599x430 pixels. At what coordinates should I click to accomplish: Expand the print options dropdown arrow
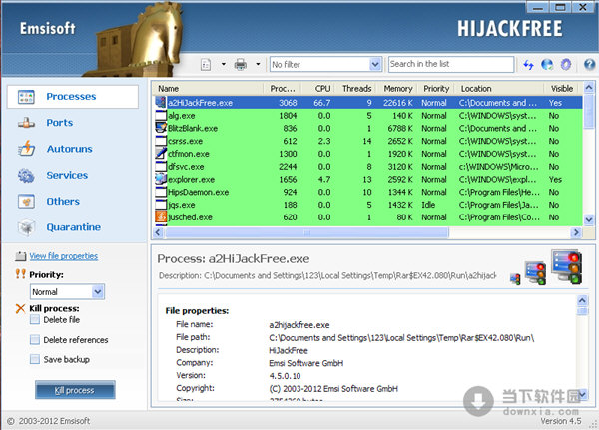(258, 64)
